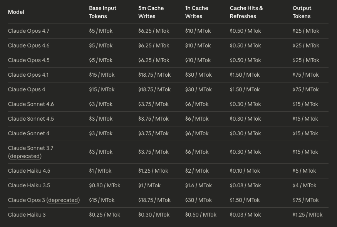Select the $1.50 / MTok cache hits for Opus 4.1
337x227 pixels.
pyautogui.click(x=245, y=75)
